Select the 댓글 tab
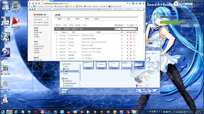 click(68, 19)
